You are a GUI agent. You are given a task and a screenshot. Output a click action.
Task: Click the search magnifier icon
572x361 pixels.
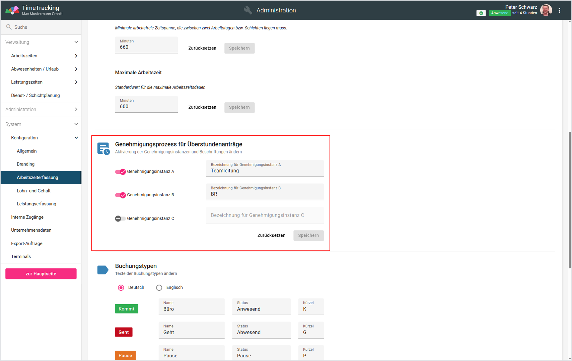9,27
